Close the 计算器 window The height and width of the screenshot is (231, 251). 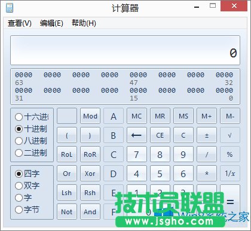pyautogui.click(x=234, y=6)
